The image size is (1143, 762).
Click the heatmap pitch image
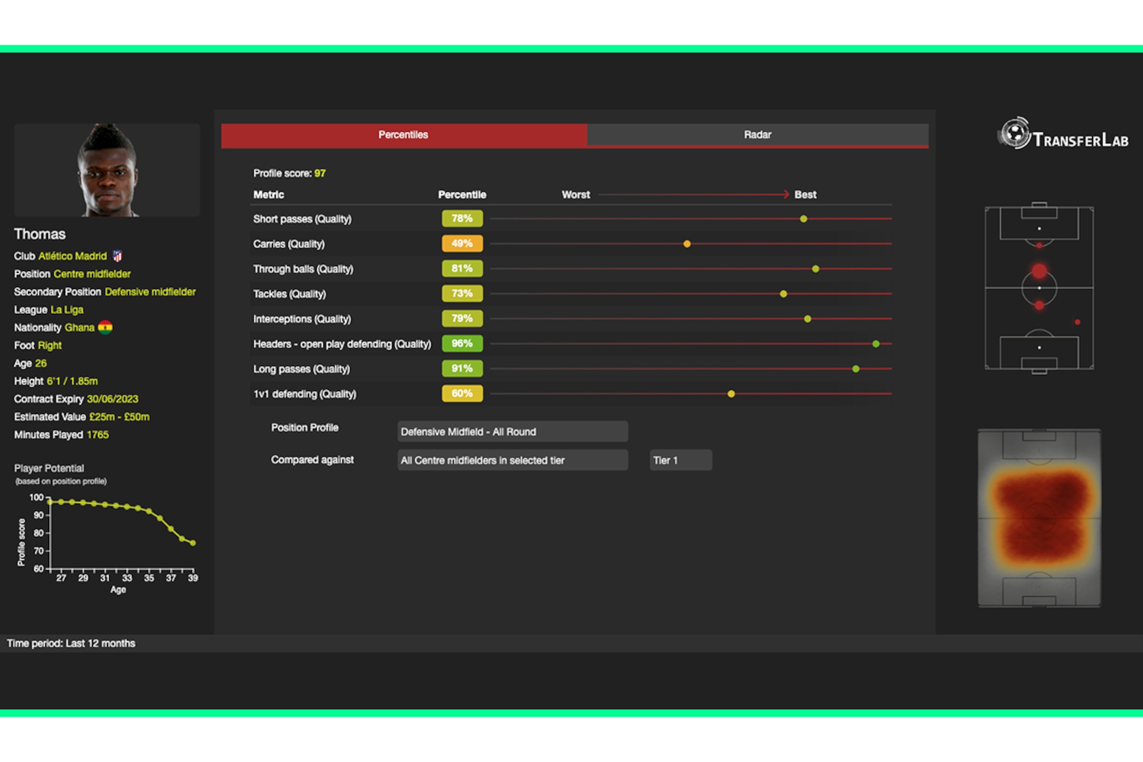click(x=1039, y=518)
